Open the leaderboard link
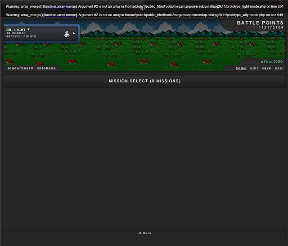Image resolution: width=288 pixels, height=246 pixels. [x=20, y=68]
